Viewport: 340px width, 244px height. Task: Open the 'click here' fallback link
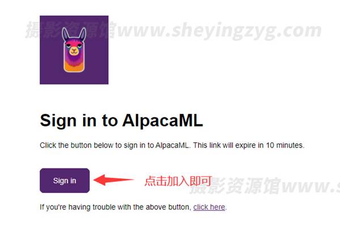coord(209,207)
